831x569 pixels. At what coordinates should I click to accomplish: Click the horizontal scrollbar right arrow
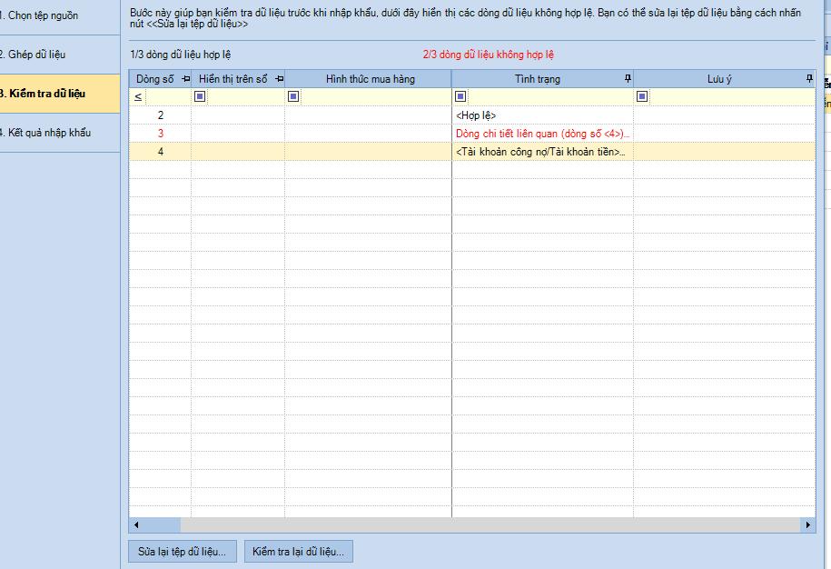point(807,525)
